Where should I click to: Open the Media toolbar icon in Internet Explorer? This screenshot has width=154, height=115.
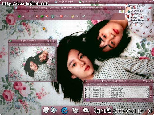[72, 16]
